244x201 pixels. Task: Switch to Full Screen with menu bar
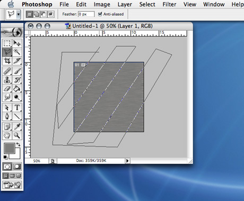(x=12, y=176)
